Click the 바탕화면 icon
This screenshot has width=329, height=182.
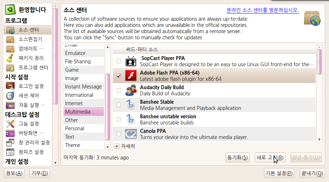coord(10,133)
